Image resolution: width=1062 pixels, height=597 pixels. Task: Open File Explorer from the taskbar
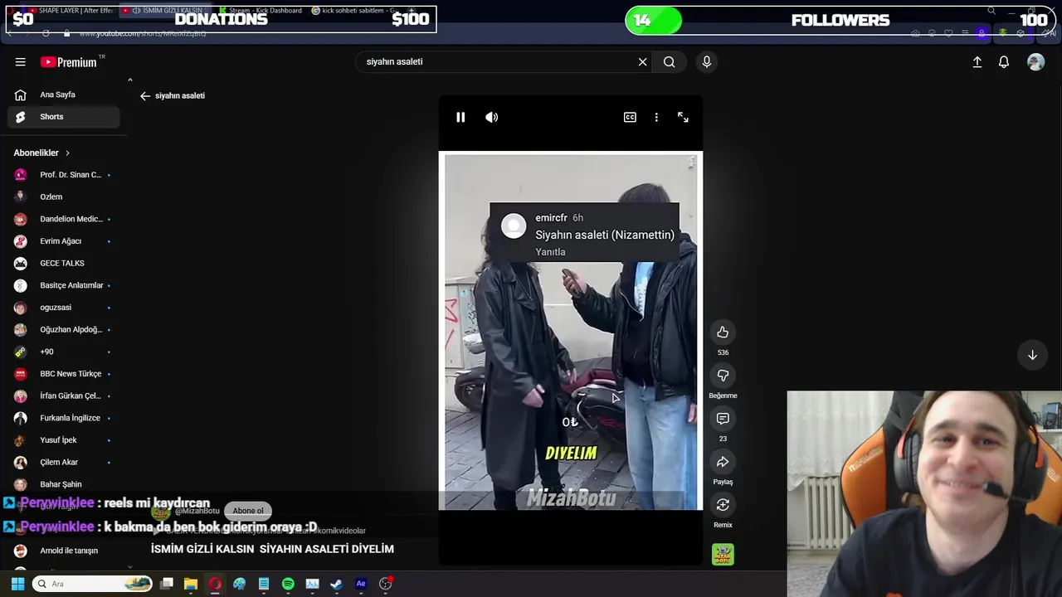coord(190,584)
